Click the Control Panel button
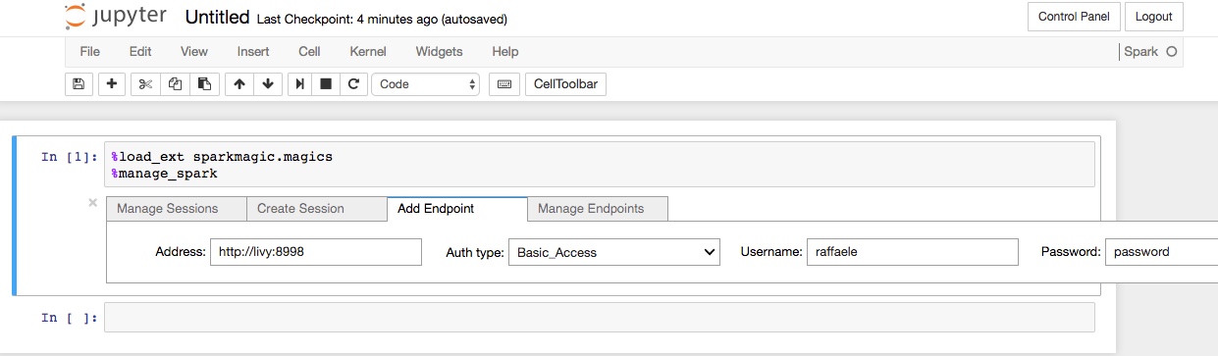 click(x=1074, y=17)
